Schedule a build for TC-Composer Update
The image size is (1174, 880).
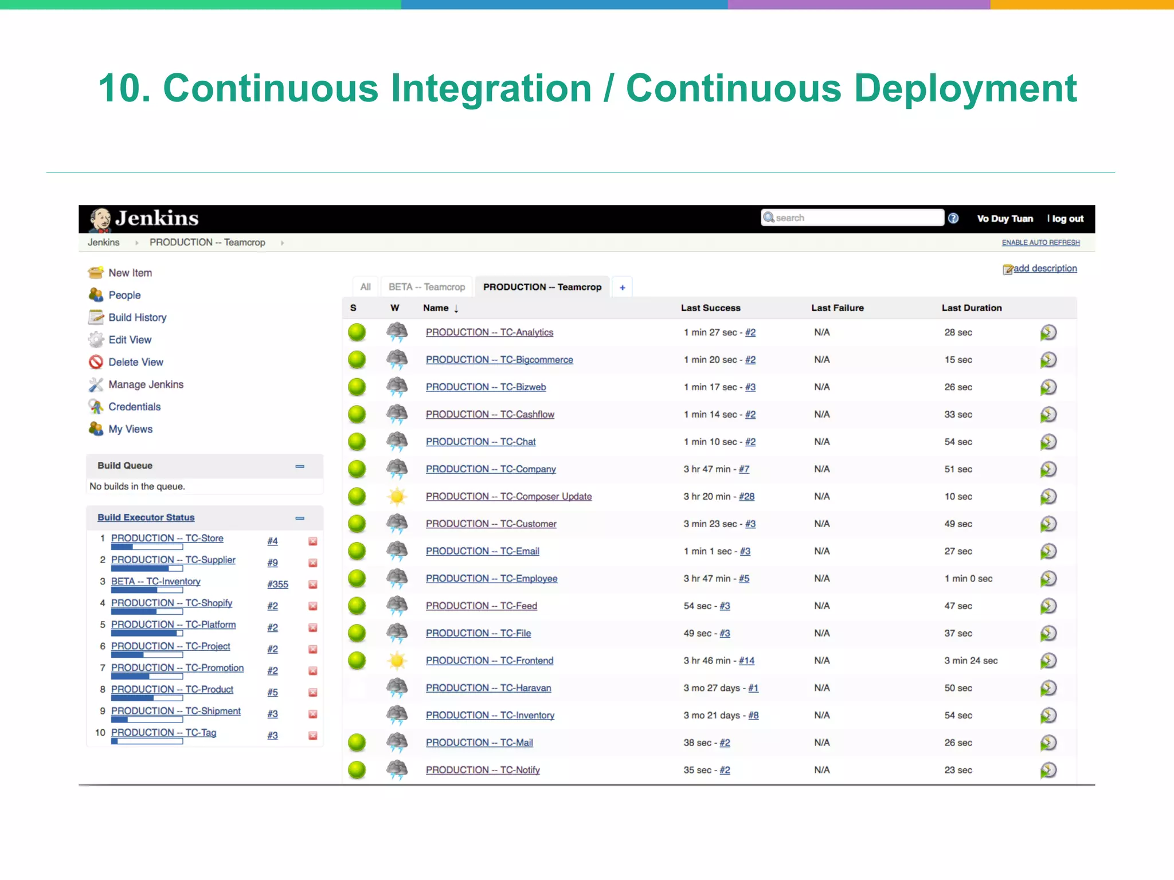1048,497
